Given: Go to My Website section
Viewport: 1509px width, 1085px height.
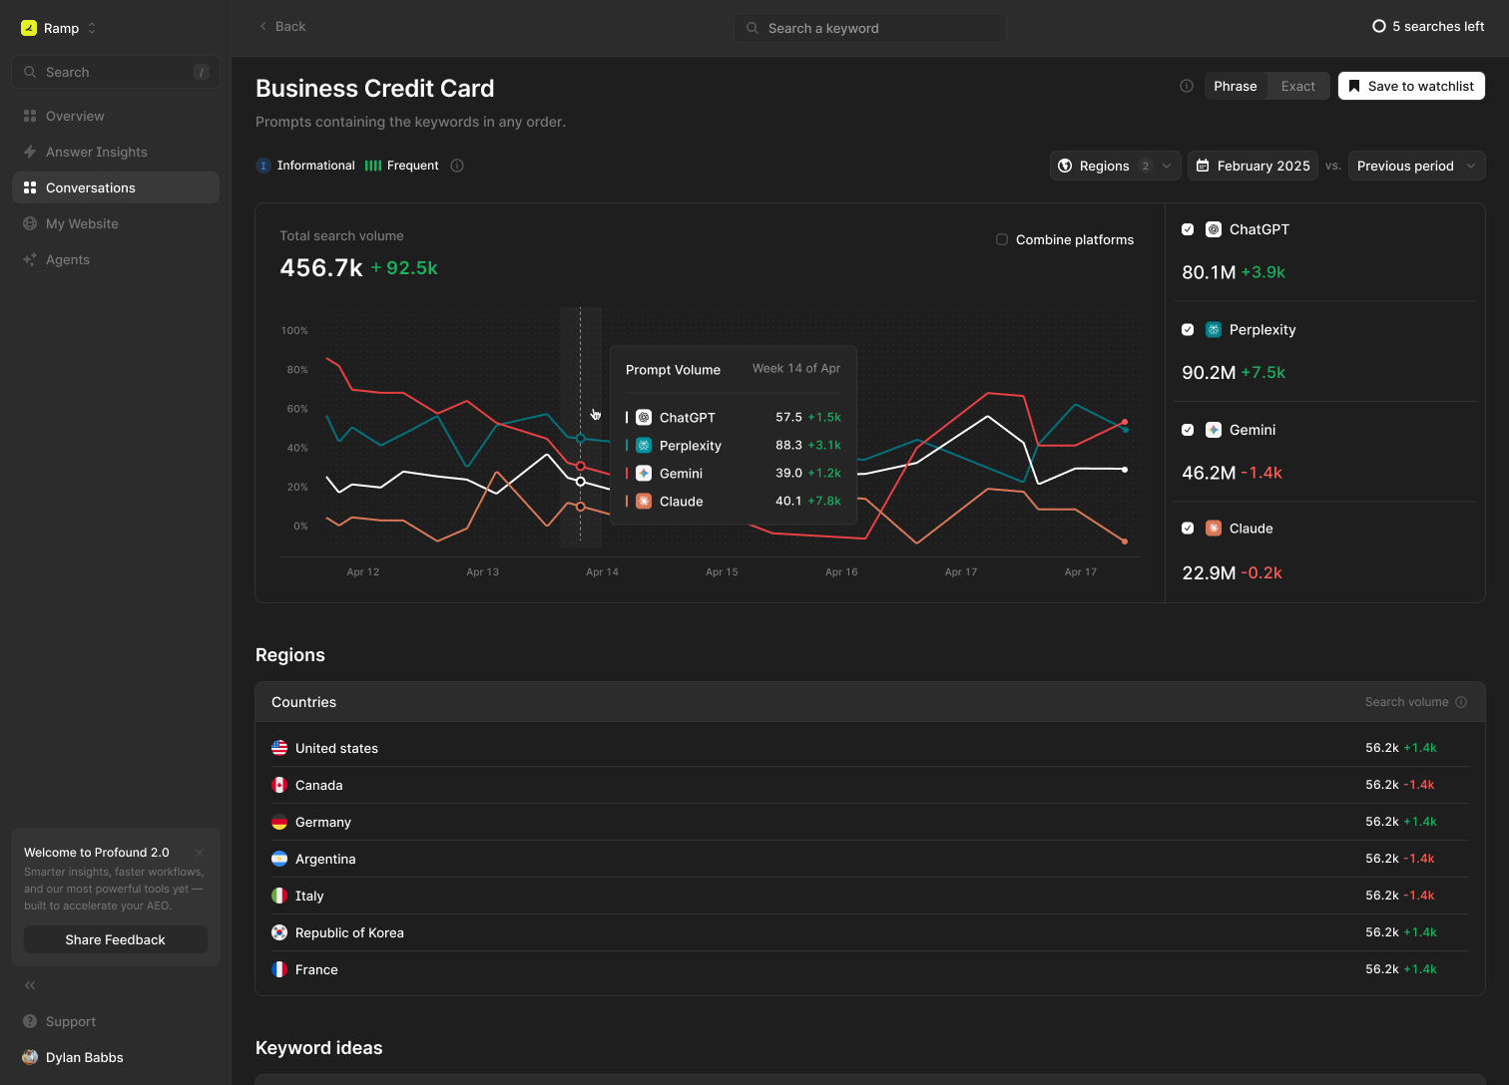Looking at the screenshot, I should (116, 223).
